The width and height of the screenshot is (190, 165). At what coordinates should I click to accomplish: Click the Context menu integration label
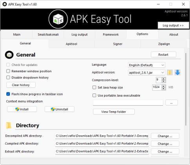pyautogui.click(x=24, y=101)
